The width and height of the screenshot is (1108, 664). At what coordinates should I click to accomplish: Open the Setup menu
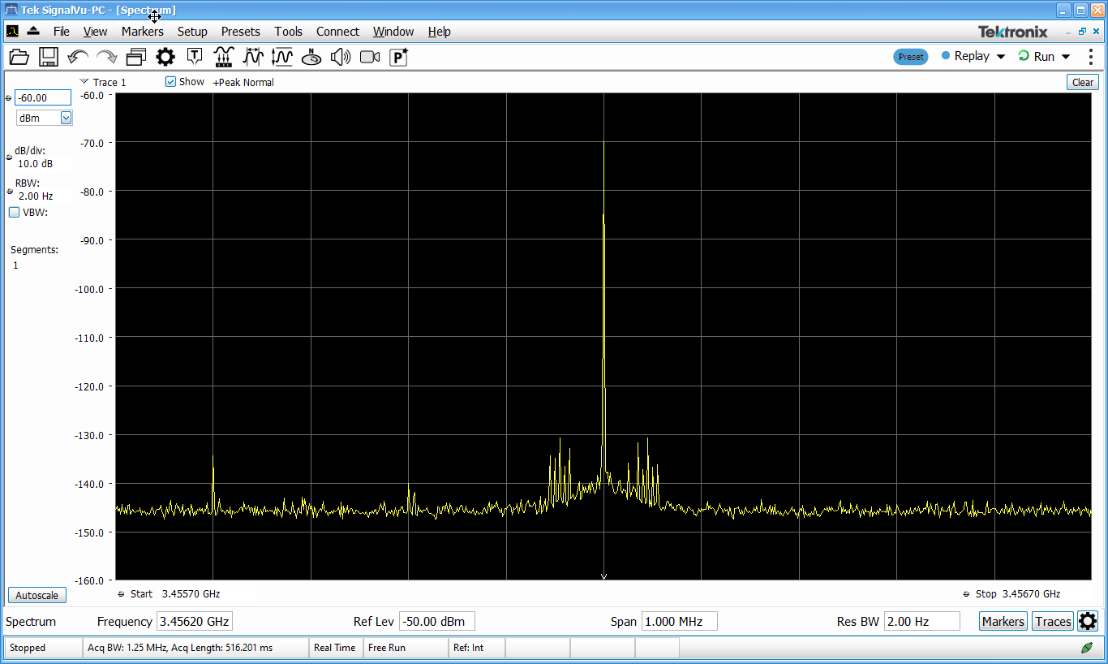[192, 31]
